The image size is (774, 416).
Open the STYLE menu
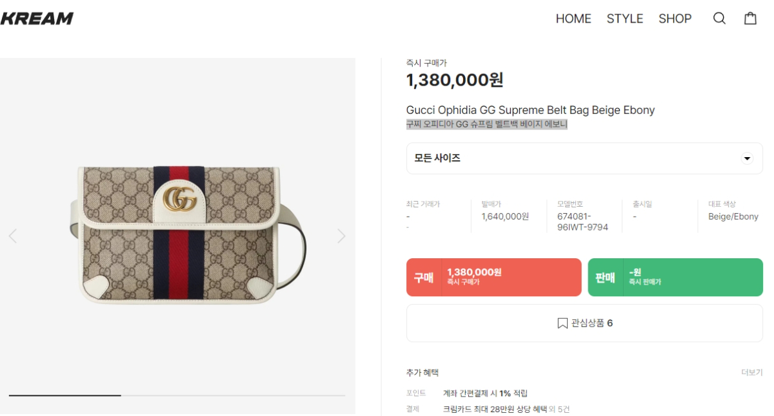coord(624,19)
